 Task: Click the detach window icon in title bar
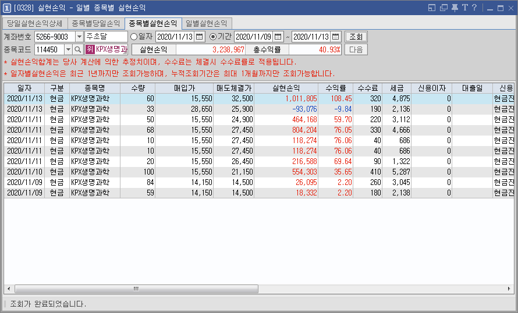click(x=444, y=8)
